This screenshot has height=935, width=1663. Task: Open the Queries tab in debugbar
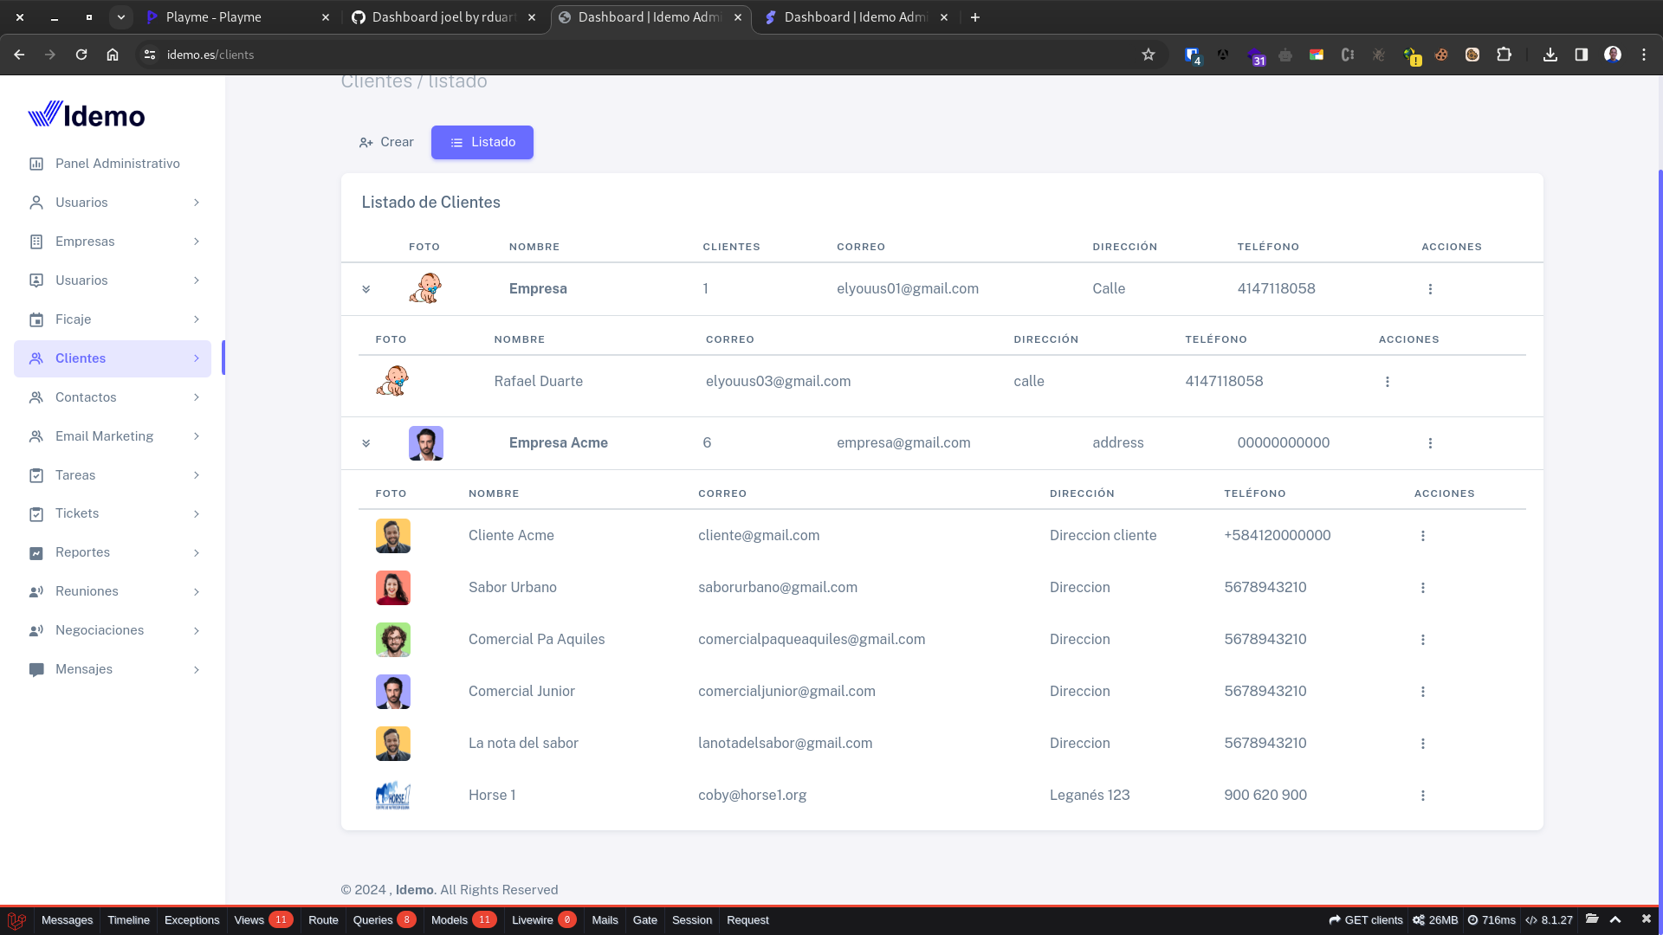(373, 920)
